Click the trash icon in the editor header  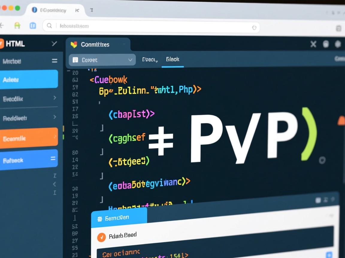coord(326,44)
